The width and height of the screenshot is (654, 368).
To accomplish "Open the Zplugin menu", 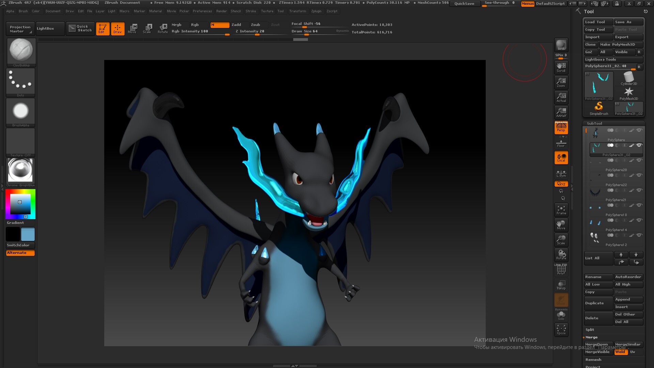I will [x=316, y=11].
